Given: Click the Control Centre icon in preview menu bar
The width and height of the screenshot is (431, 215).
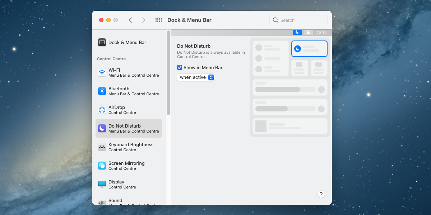Looking at the screenshot, I should [x=308, y=32].
